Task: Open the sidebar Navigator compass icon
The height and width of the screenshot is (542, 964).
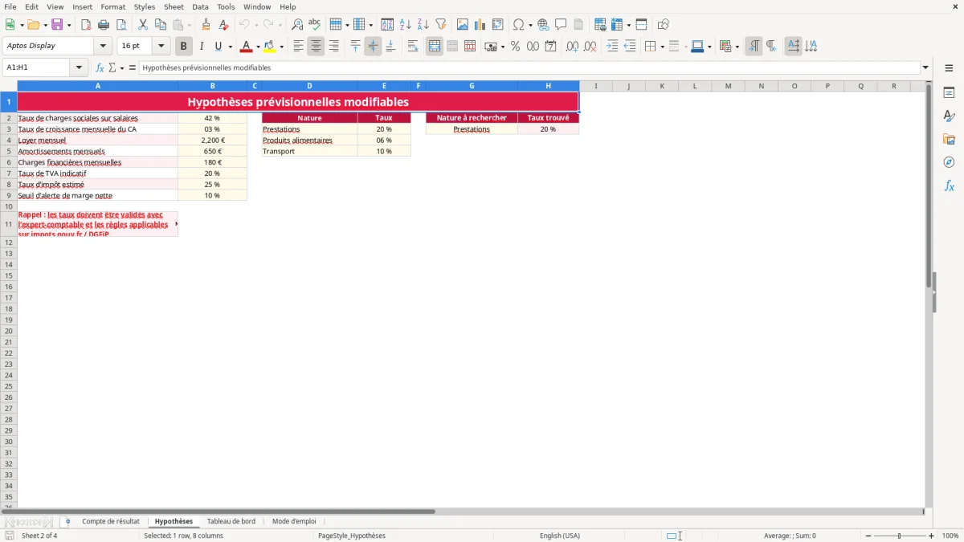Action: (949, 162)
